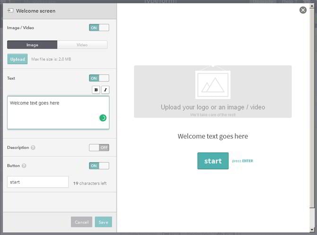The height and width of the screenshot is (235, 317).
Task: Save the welcome screen settings
Action: (x=103, y=222)
